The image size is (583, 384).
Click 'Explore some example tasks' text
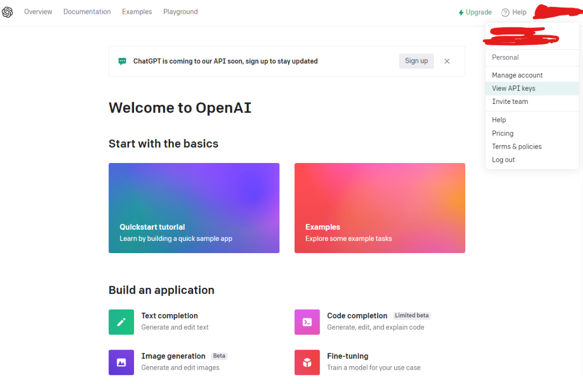(349, 239)
